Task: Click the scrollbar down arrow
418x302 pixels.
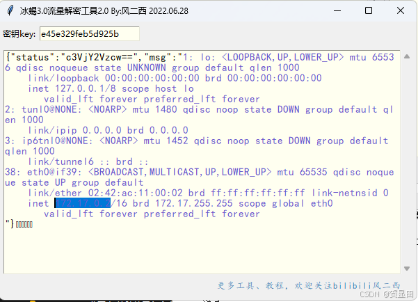Action: [407, 269]
